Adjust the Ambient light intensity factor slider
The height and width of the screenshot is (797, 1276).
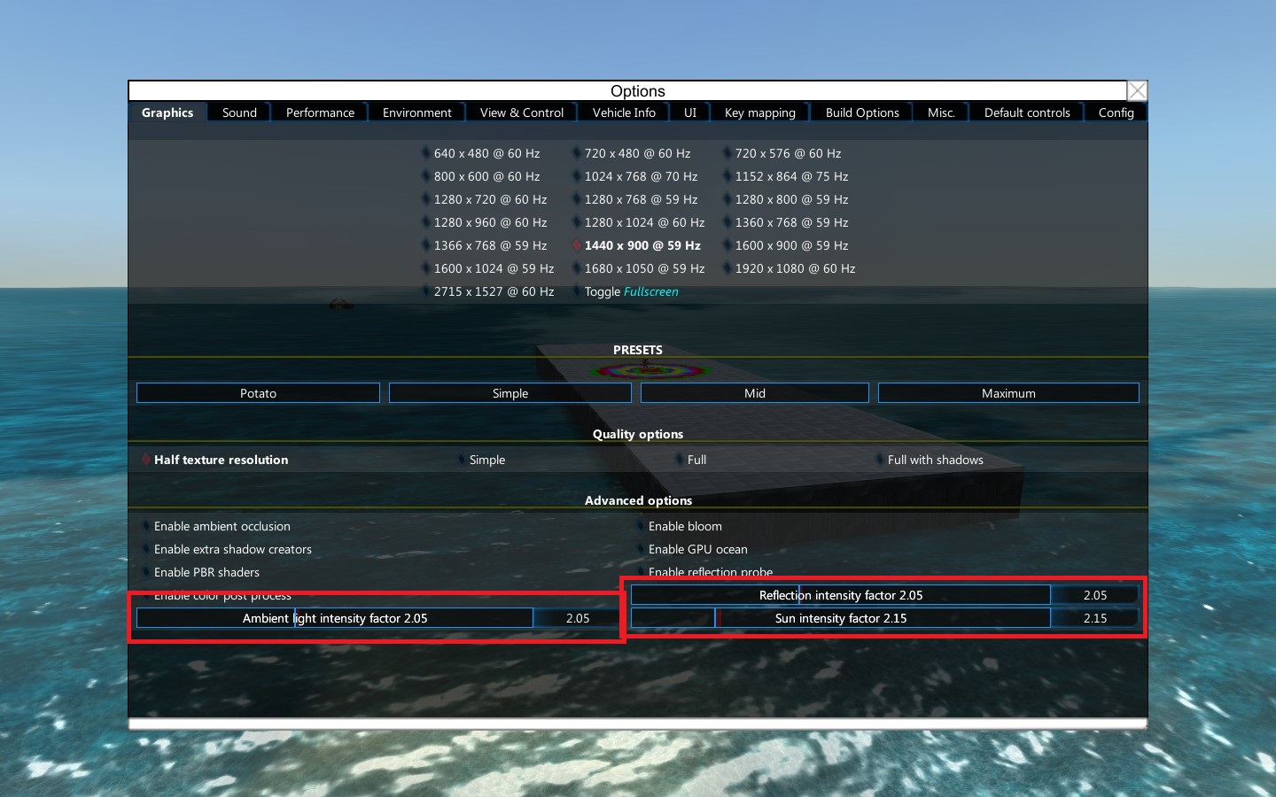(335, 618)
